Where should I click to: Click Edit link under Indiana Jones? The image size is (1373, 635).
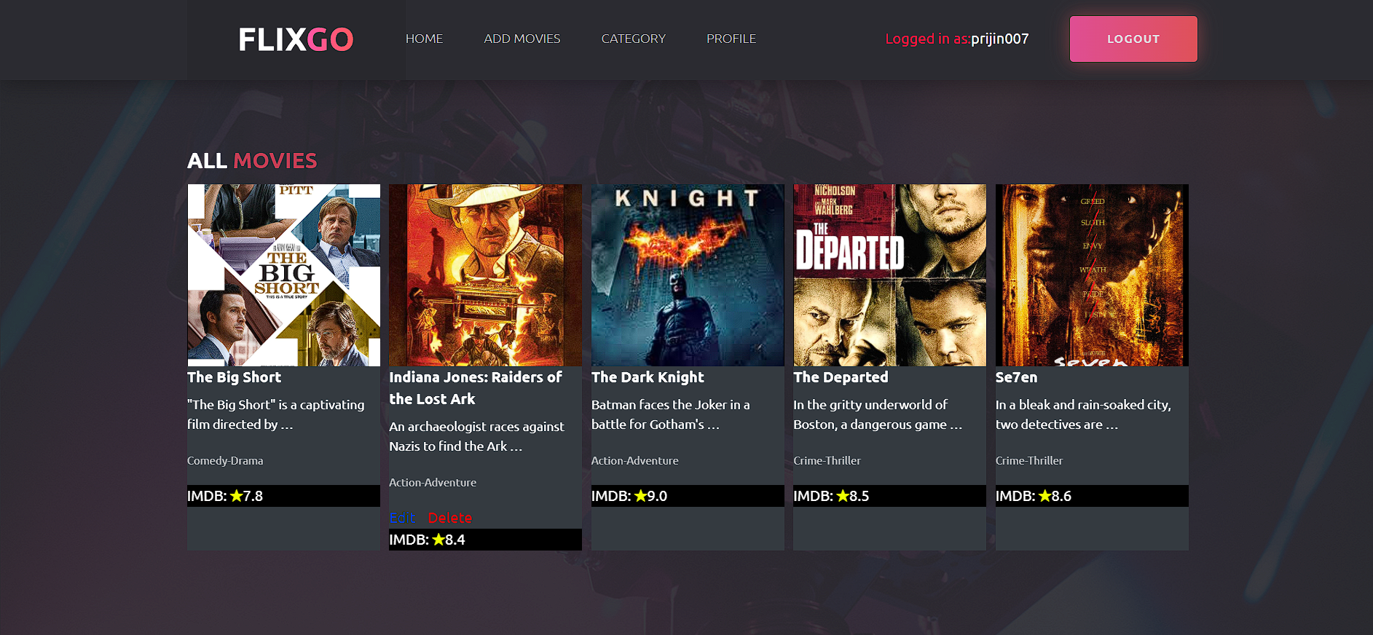402,518
